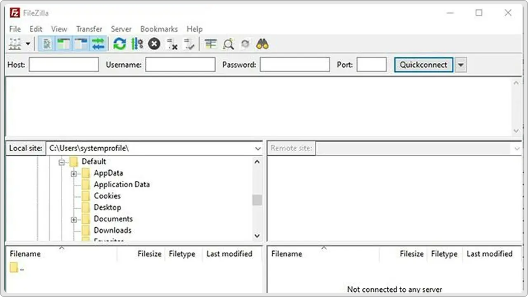Search for files with binoculars icon

262,44
